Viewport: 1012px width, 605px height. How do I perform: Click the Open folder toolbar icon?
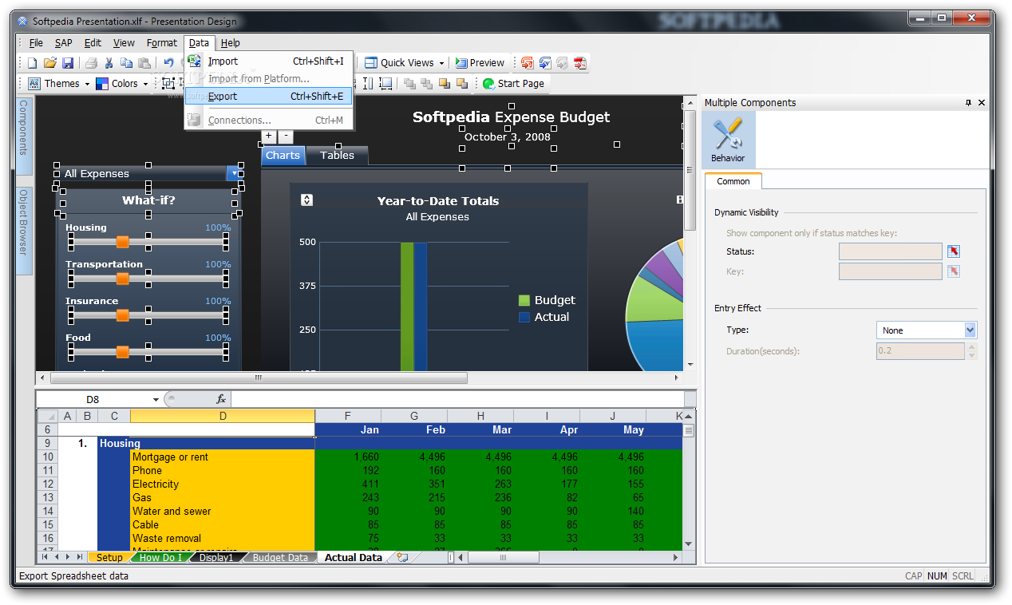tap(50, 63)
